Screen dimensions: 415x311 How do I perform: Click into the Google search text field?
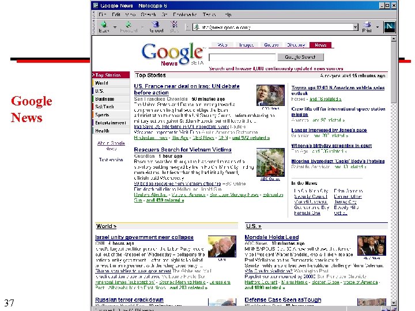click(242, 57)
